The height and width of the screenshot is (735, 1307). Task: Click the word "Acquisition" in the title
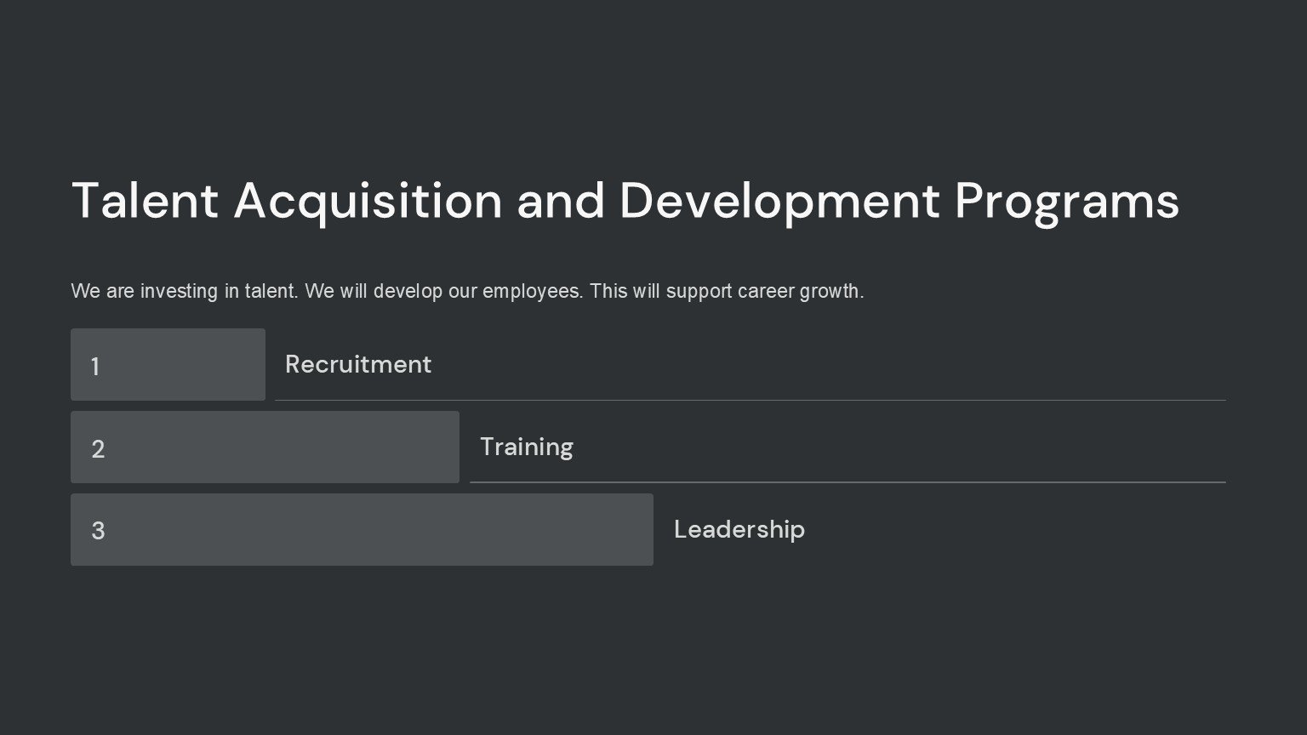[x=368, y=201]
